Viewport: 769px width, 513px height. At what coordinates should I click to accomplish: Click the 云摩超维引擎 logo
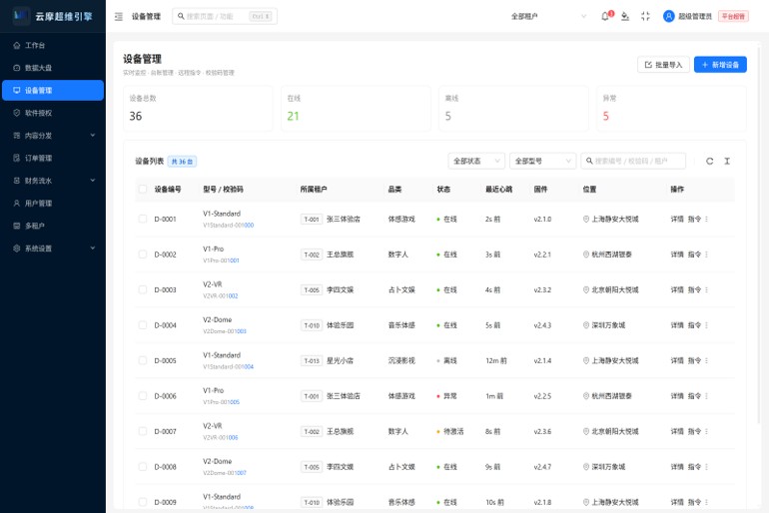click(x=21, y=16)
